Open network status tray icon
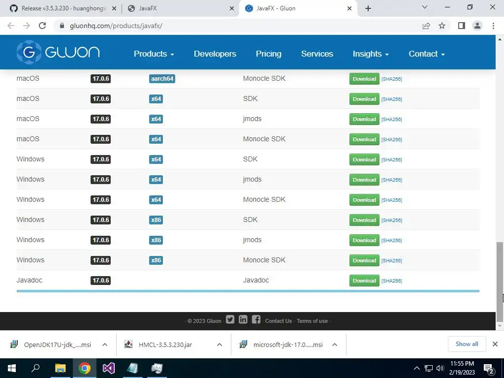The width and height of the screenshot is (504, 378). pos(429,368)
